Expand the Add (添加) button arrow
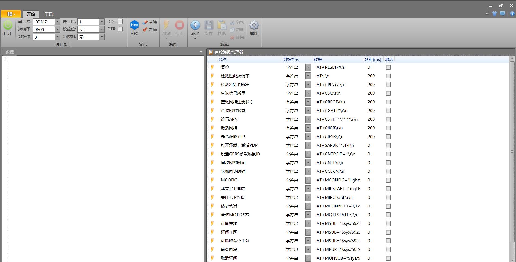 tap(195, 39)
